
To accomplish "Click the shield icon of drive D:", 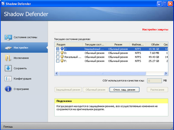I will coord(62,53).
